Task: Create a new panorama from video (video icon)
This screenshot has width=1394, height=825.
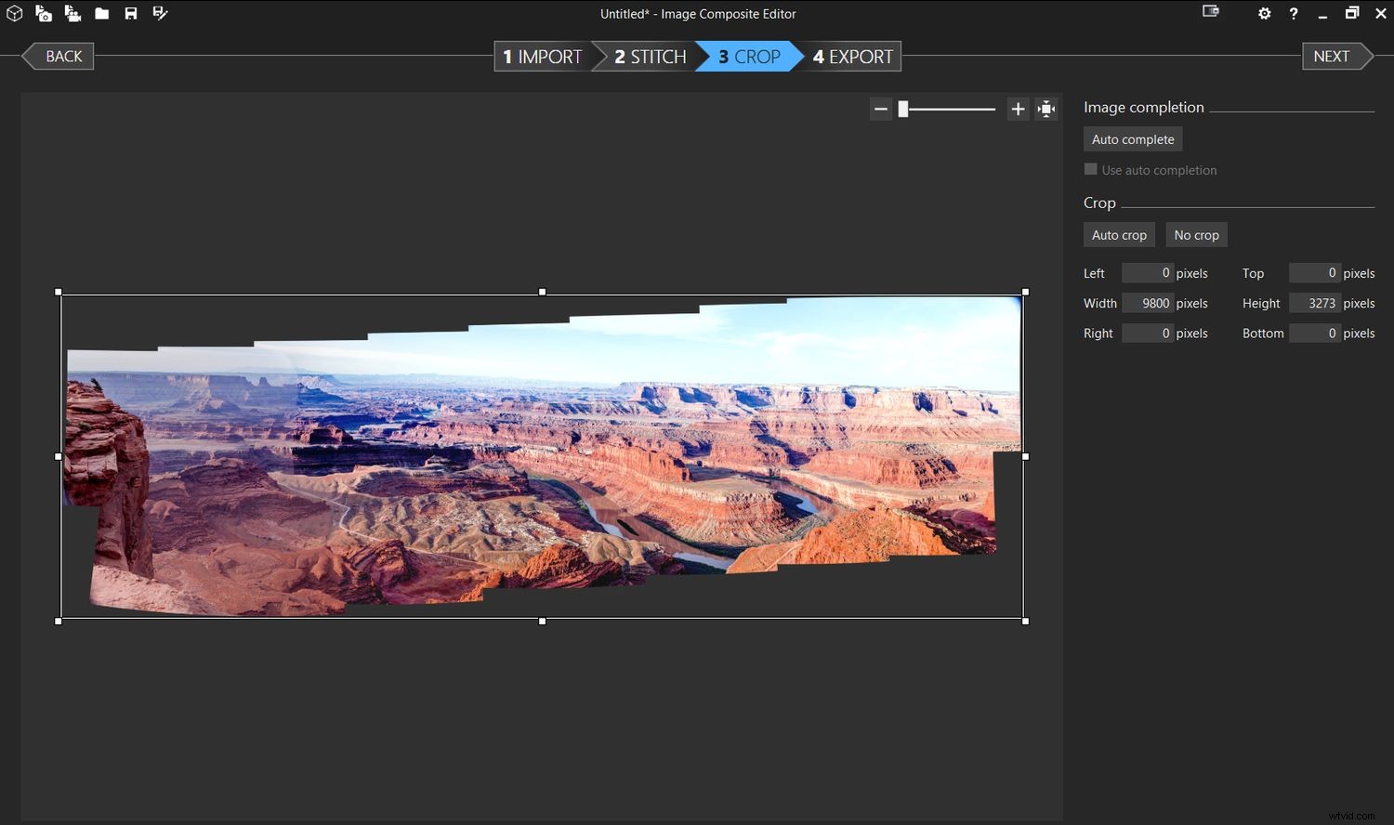Action: pos(72,14)
